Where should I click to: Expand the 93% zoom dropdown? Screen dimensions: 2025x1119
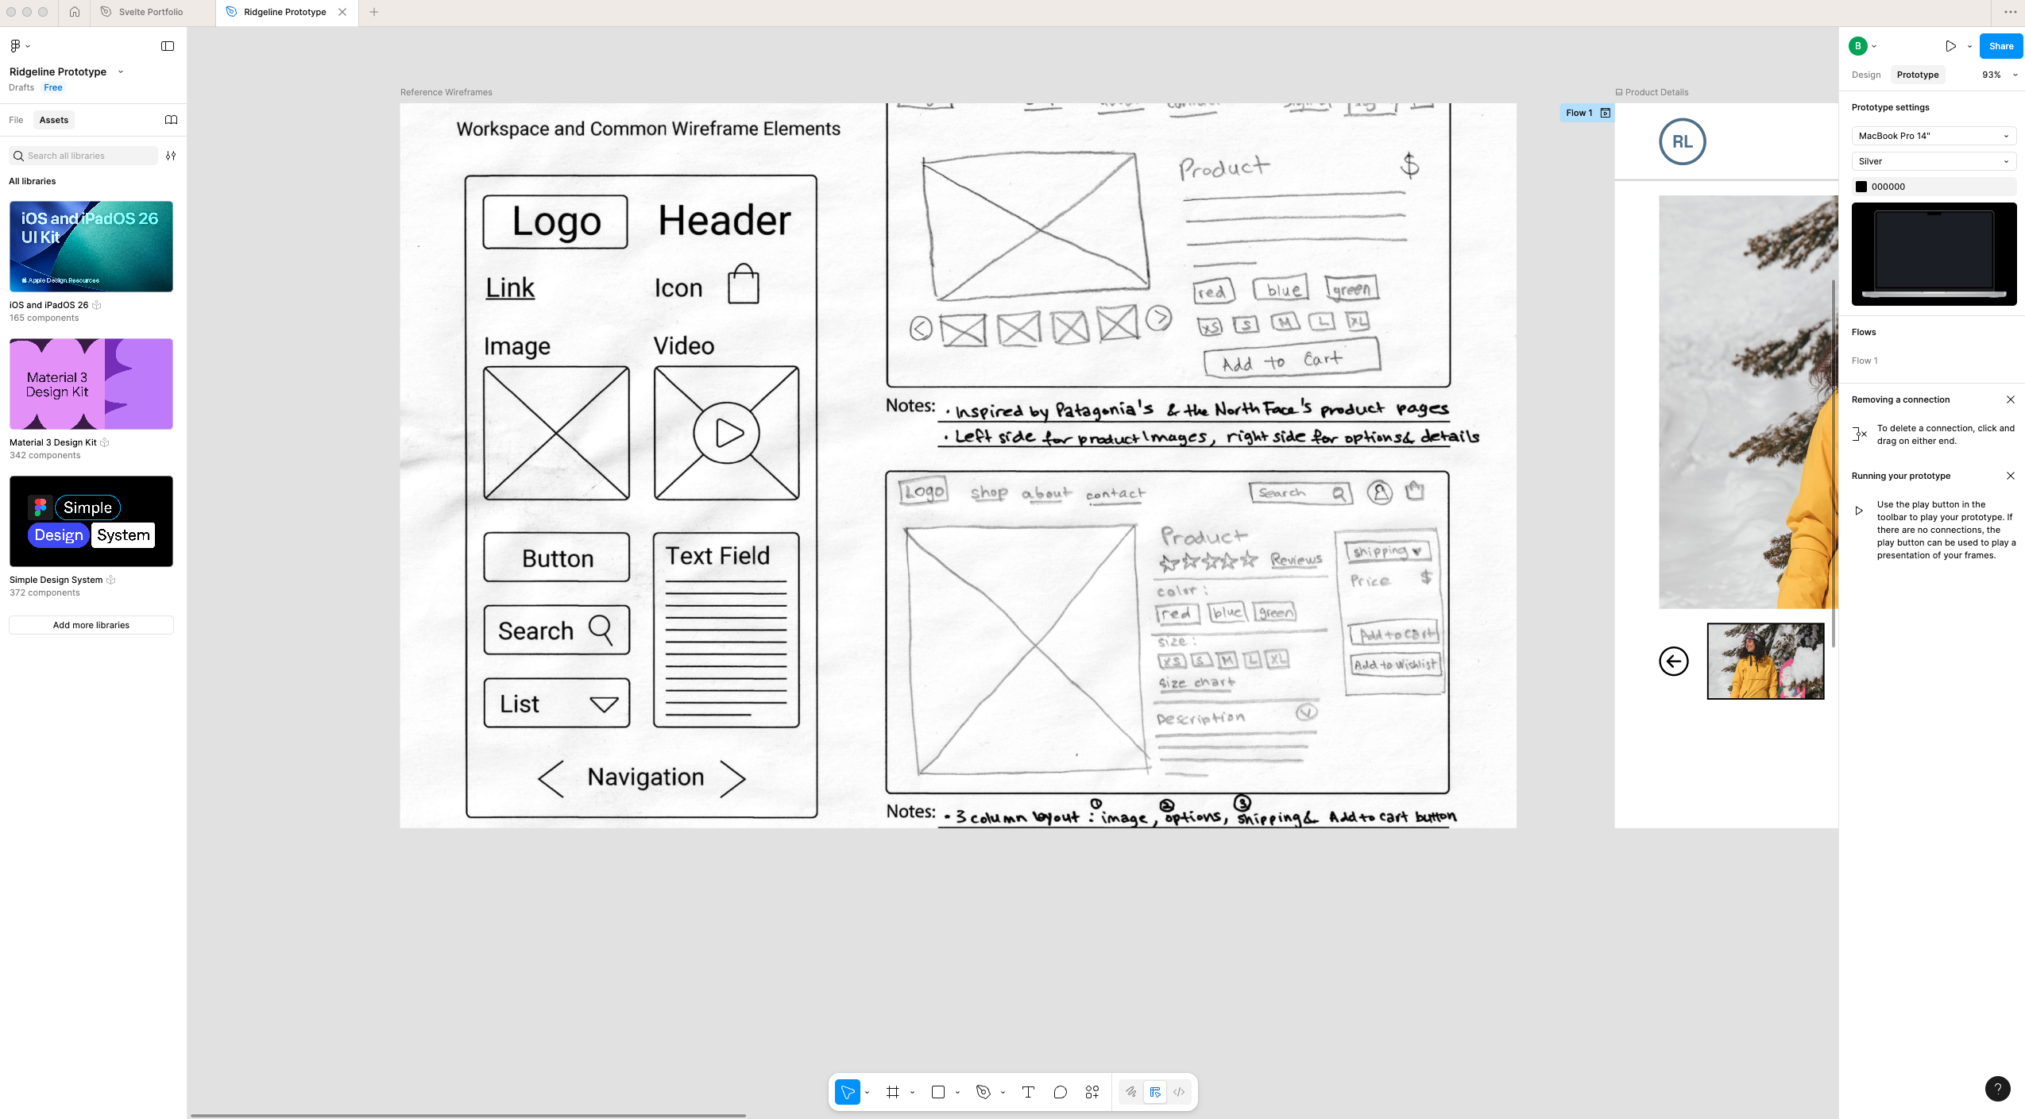click(x=1999, y=75)
